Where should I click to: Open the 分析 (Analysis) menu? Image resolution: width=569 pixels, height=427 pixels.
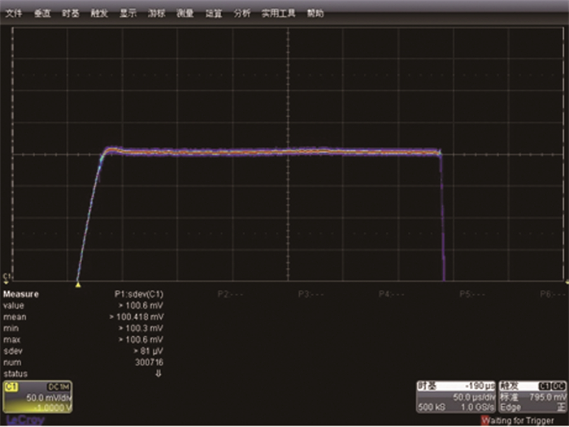pos(241,15)
